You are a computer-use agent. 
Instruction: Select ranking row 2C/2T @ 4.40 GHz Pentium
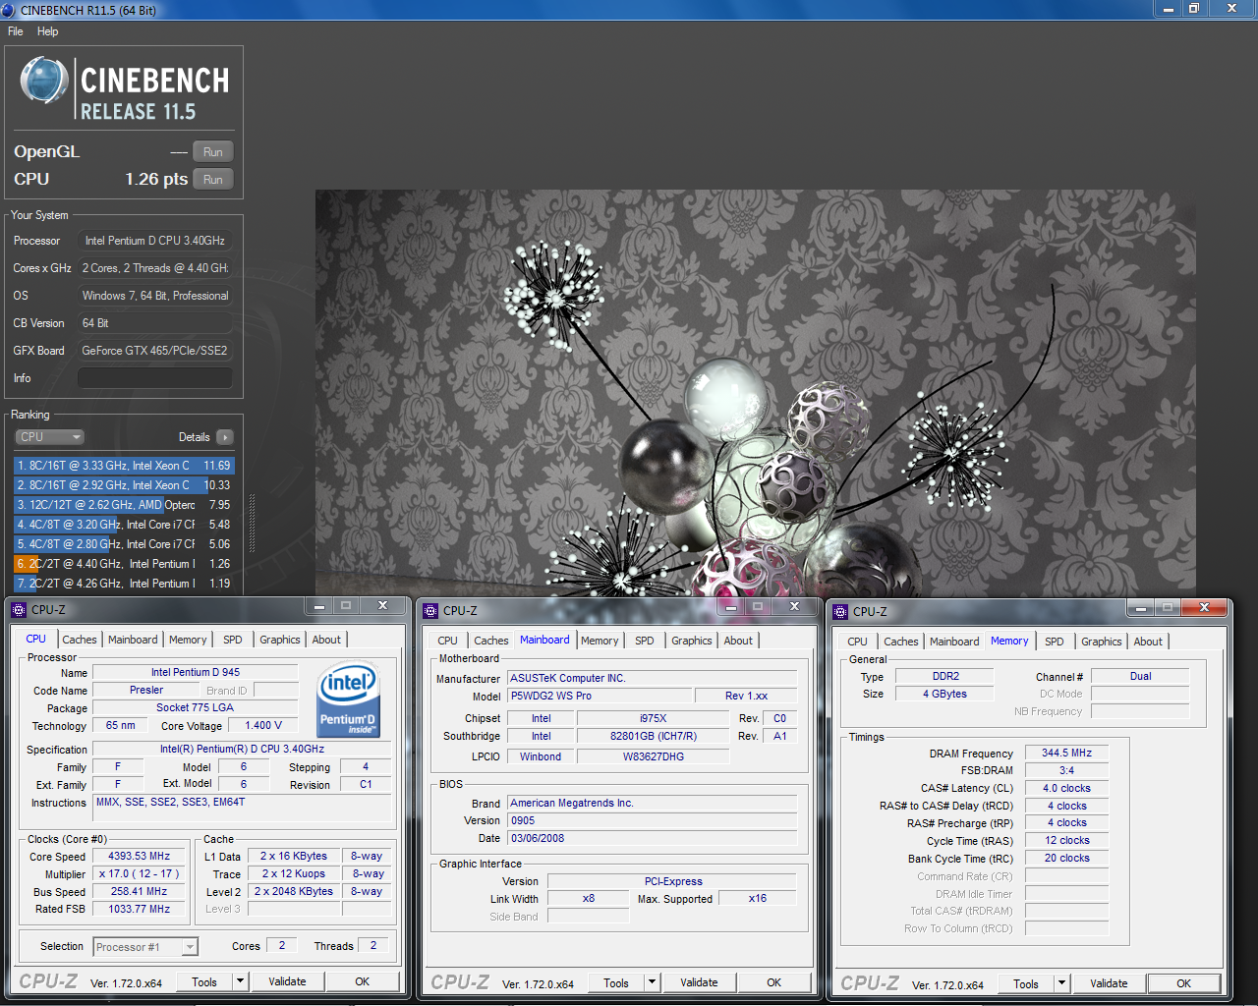coord(124,564)
